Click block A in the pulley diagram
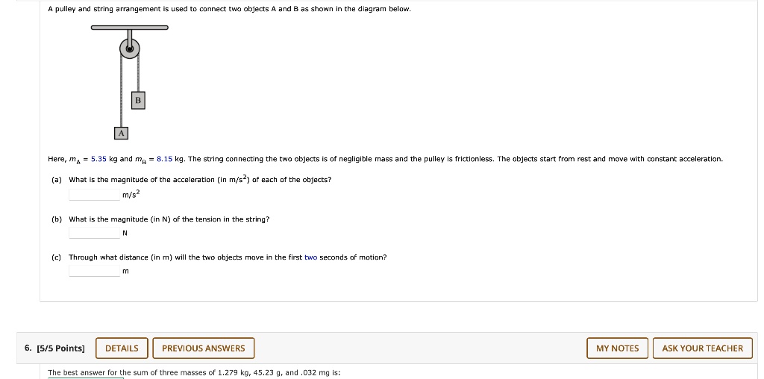Viewport: 764px width, 379px height. [x=121, y=133]
